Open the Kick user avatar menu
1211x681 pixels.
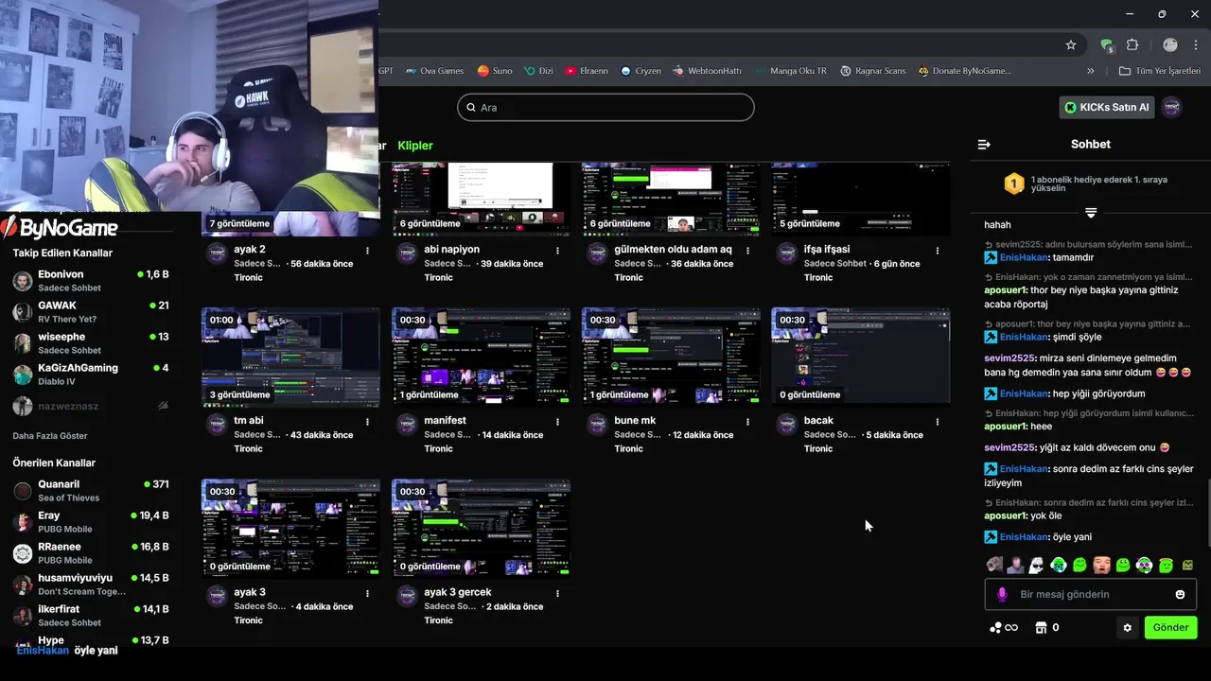[x=1172, y=107]
